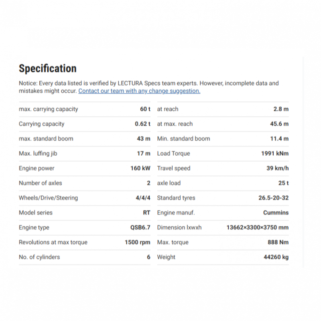This screenshot has width=321, height=321.
Task: Click the 60 t carrying capacity value
Action: (145, 109)
